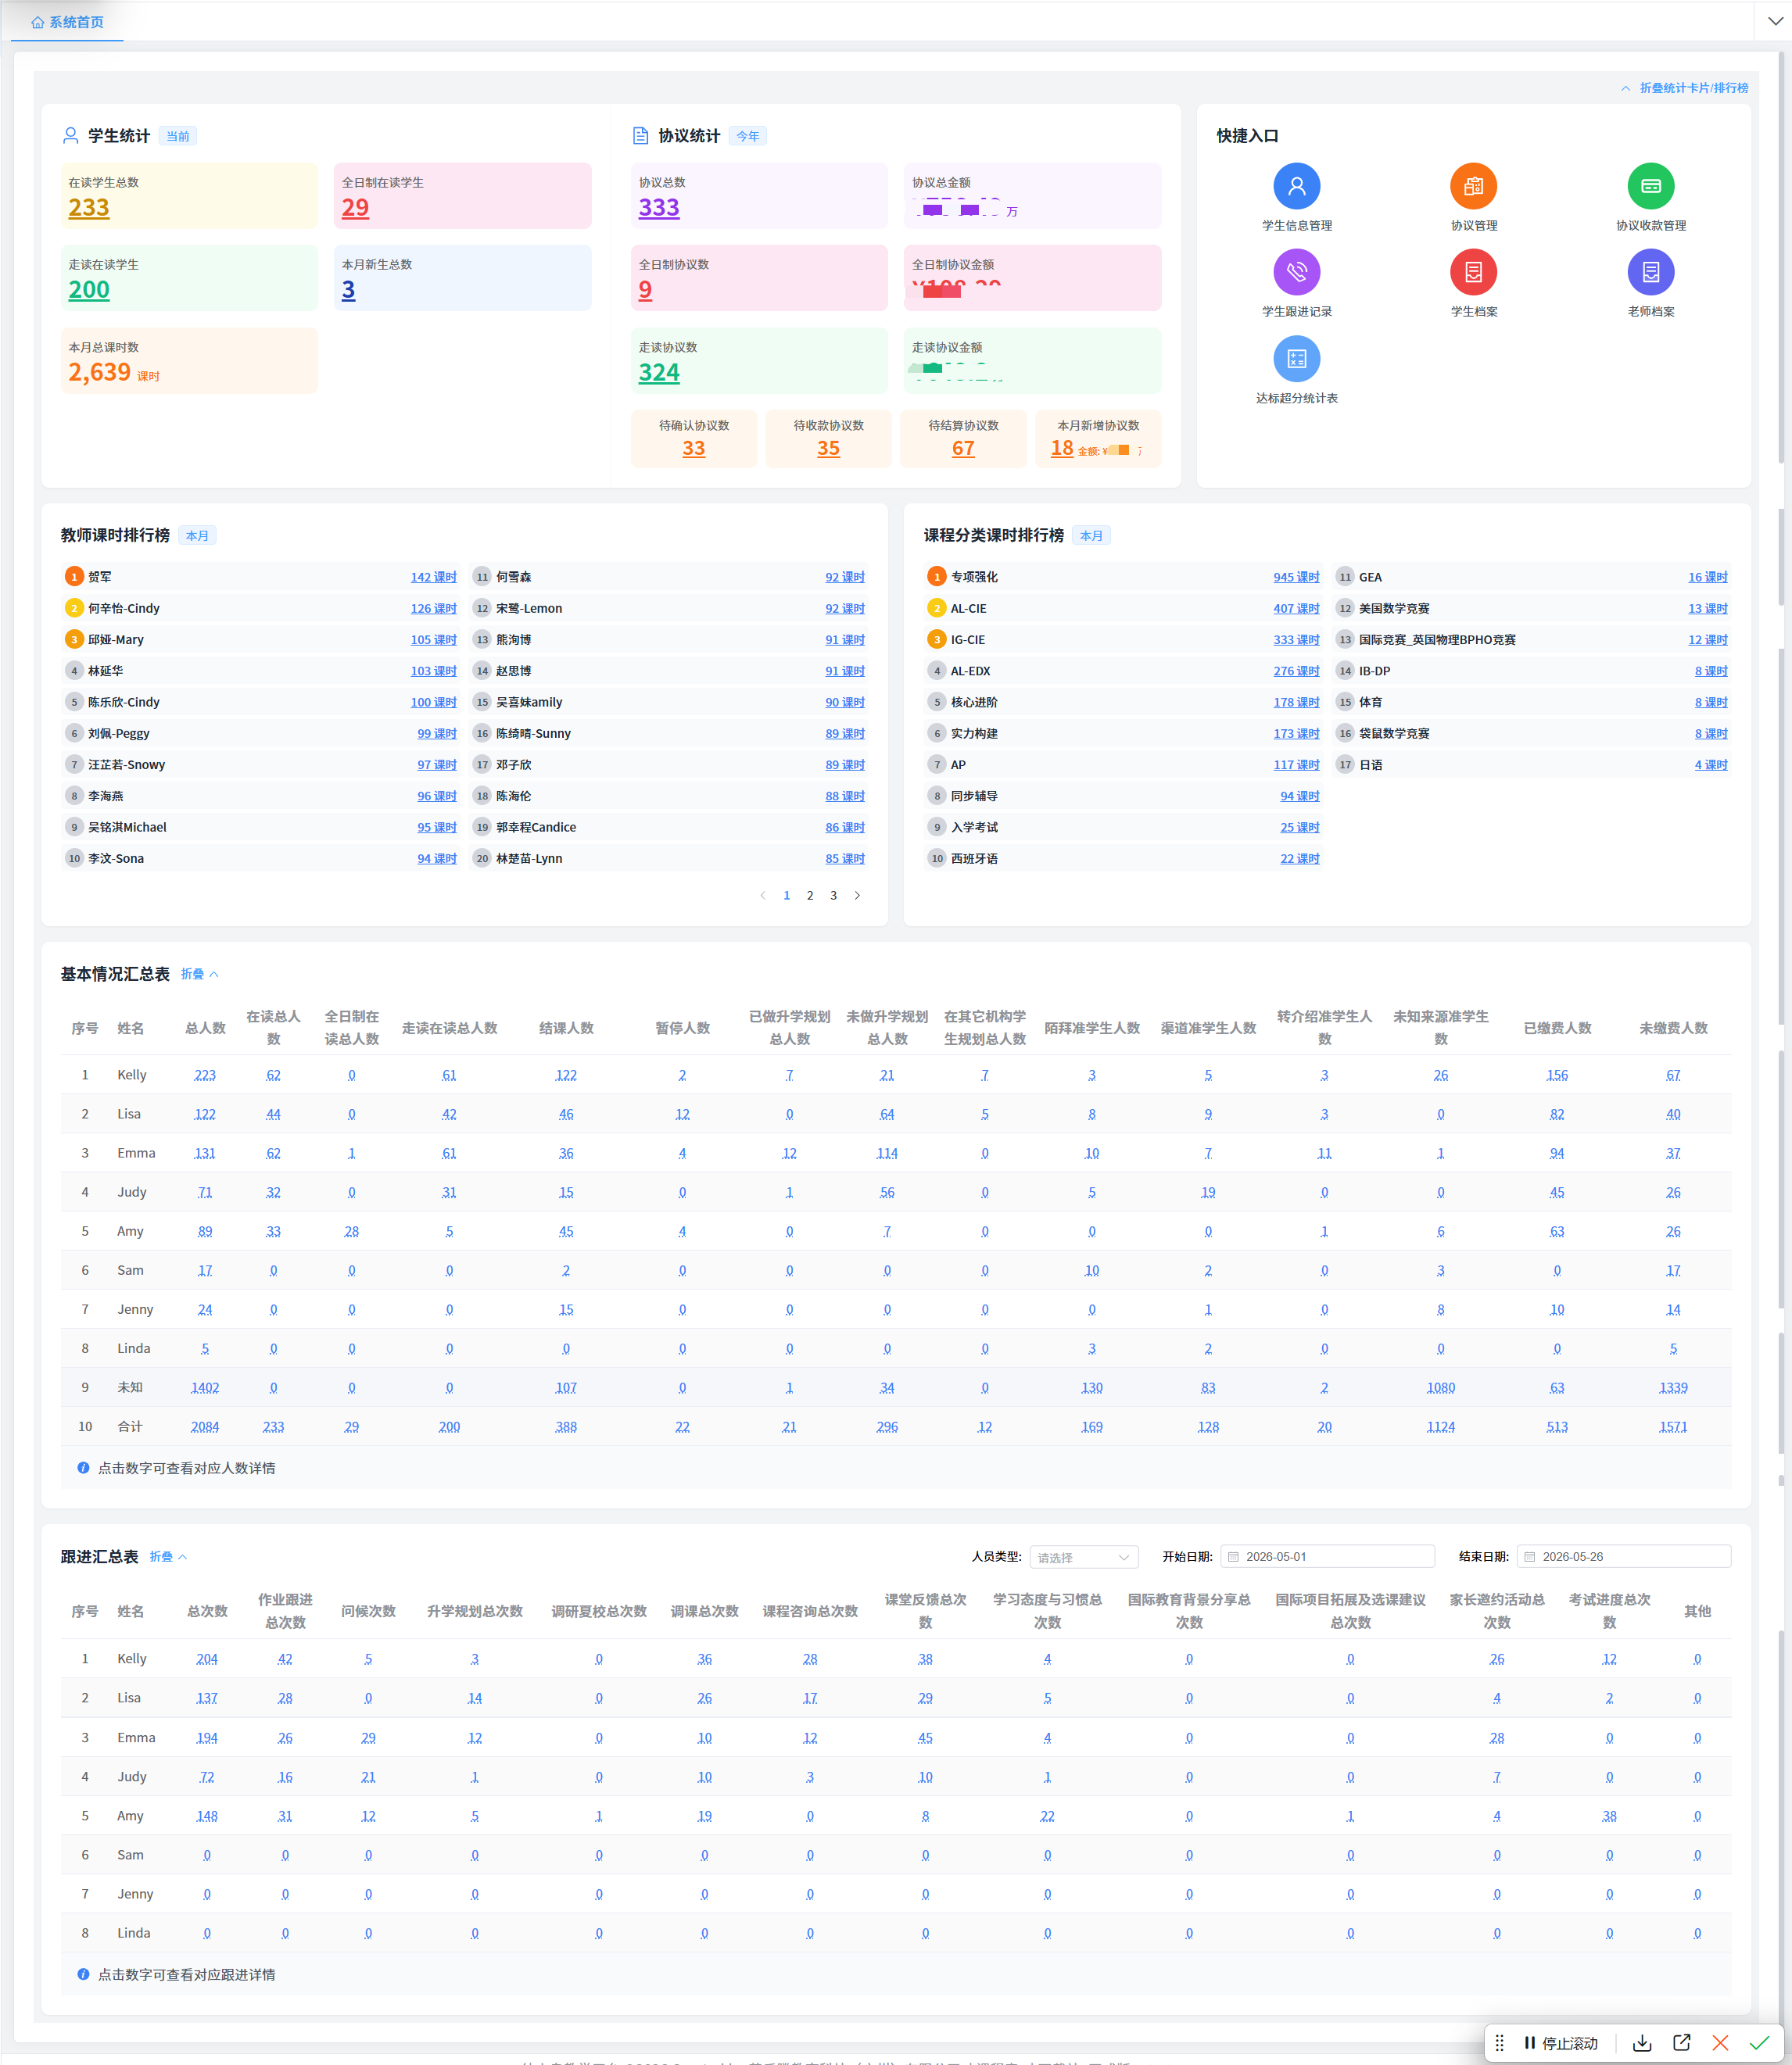
Task: Click 全日制协议数 value 9
Action: point(645,290)
